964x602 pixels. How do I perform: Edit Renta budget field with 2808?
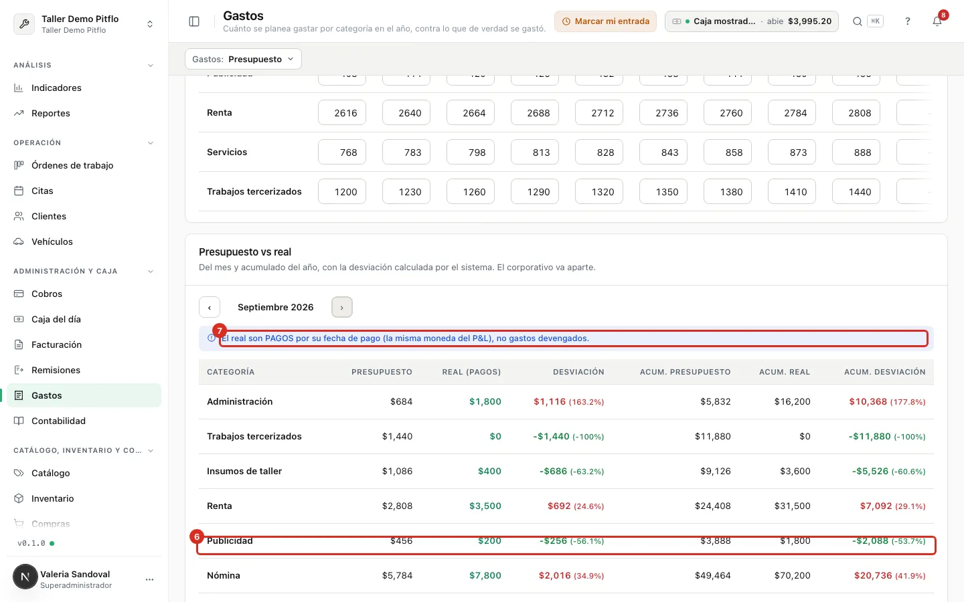(x=856, y=112)
